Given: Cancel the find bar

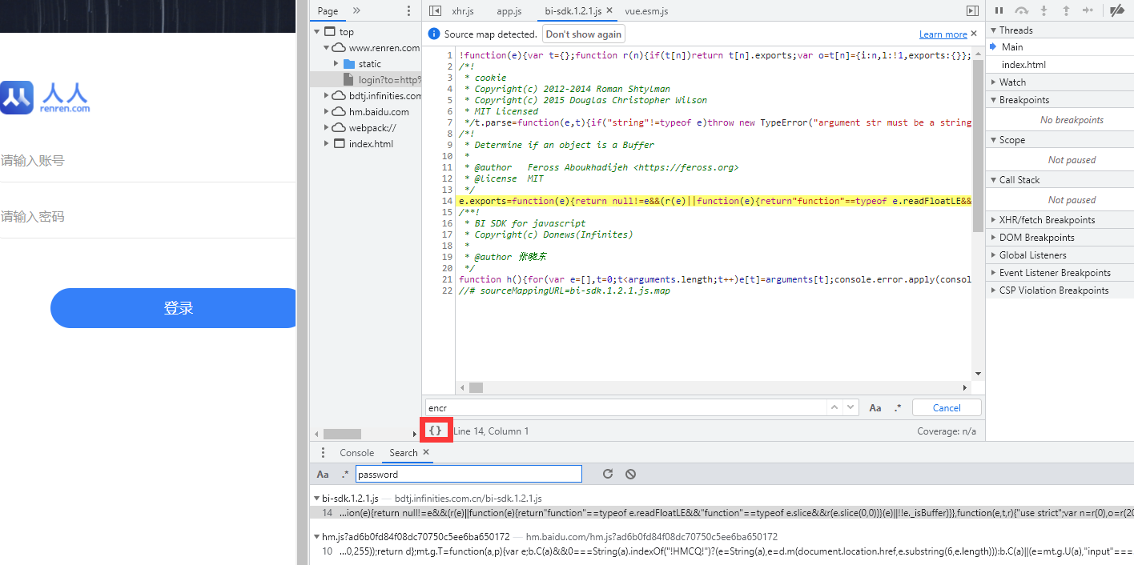Looking at the screenshot, I should pos(947,407).
